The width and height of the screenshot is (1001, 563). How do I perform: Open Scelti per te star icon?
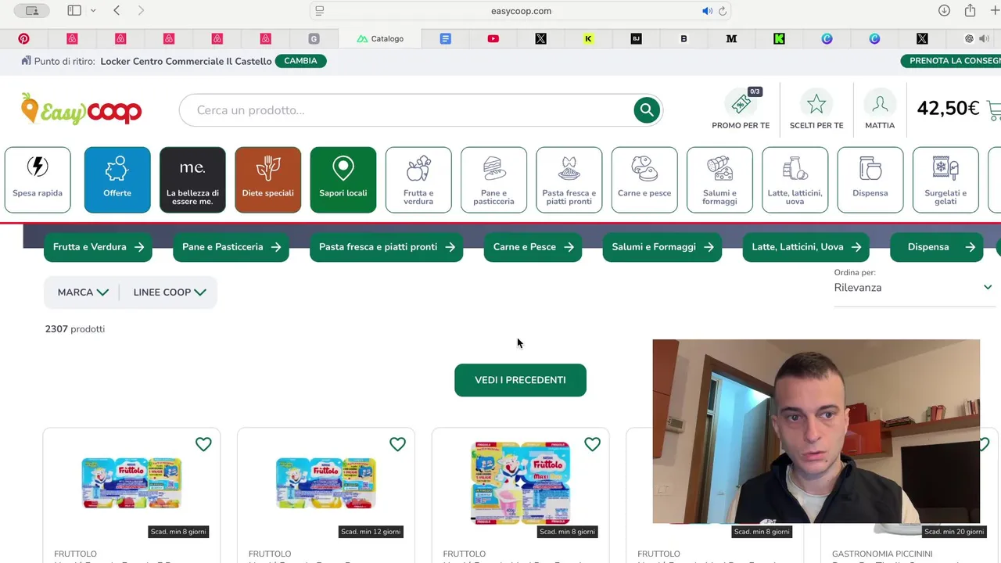(x=816, y=109)
